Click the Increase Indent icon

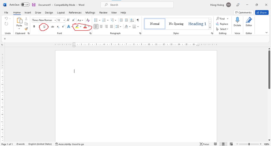126,20
